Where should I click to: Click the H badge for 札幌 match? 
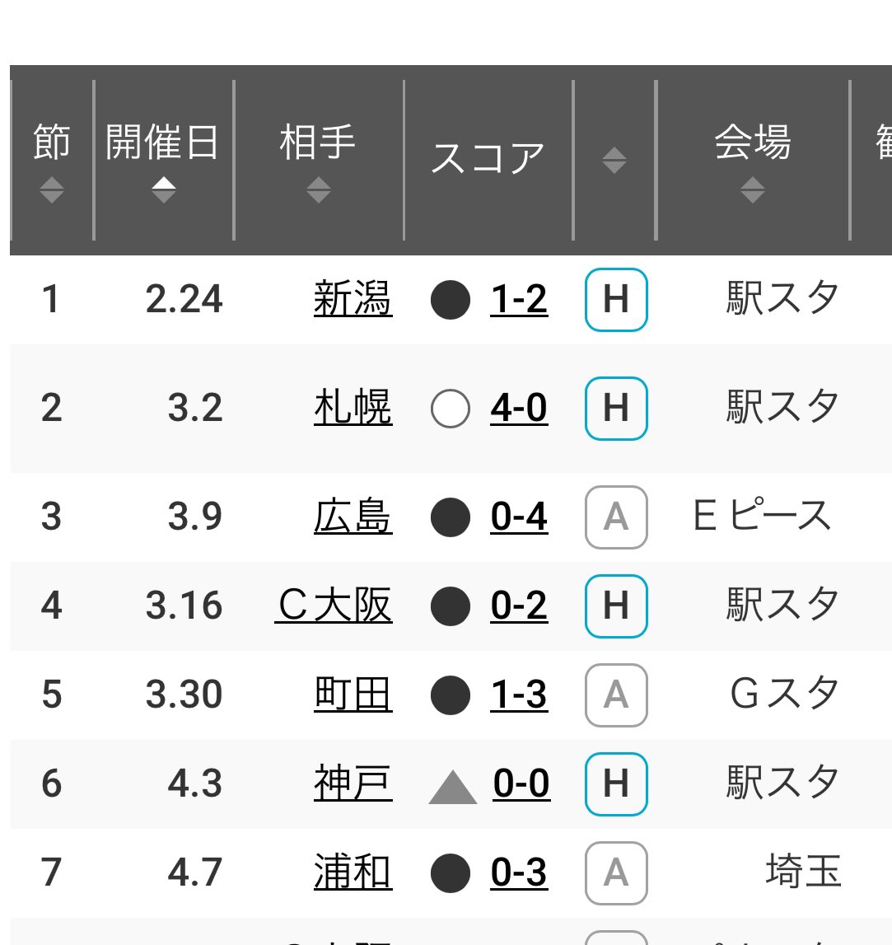pos(616,408)
